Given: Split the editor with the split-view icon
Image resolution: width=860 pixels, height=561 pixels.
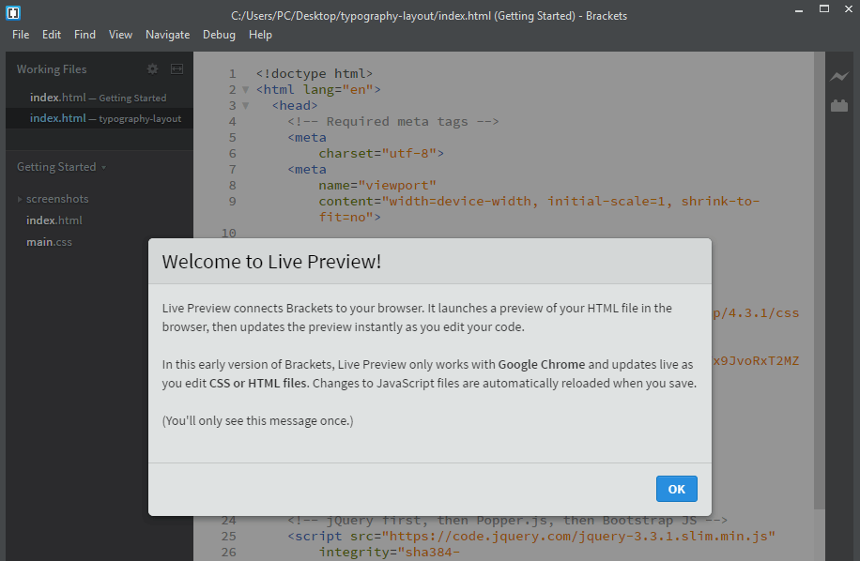Looking at the screenshot, I should 177,69.
